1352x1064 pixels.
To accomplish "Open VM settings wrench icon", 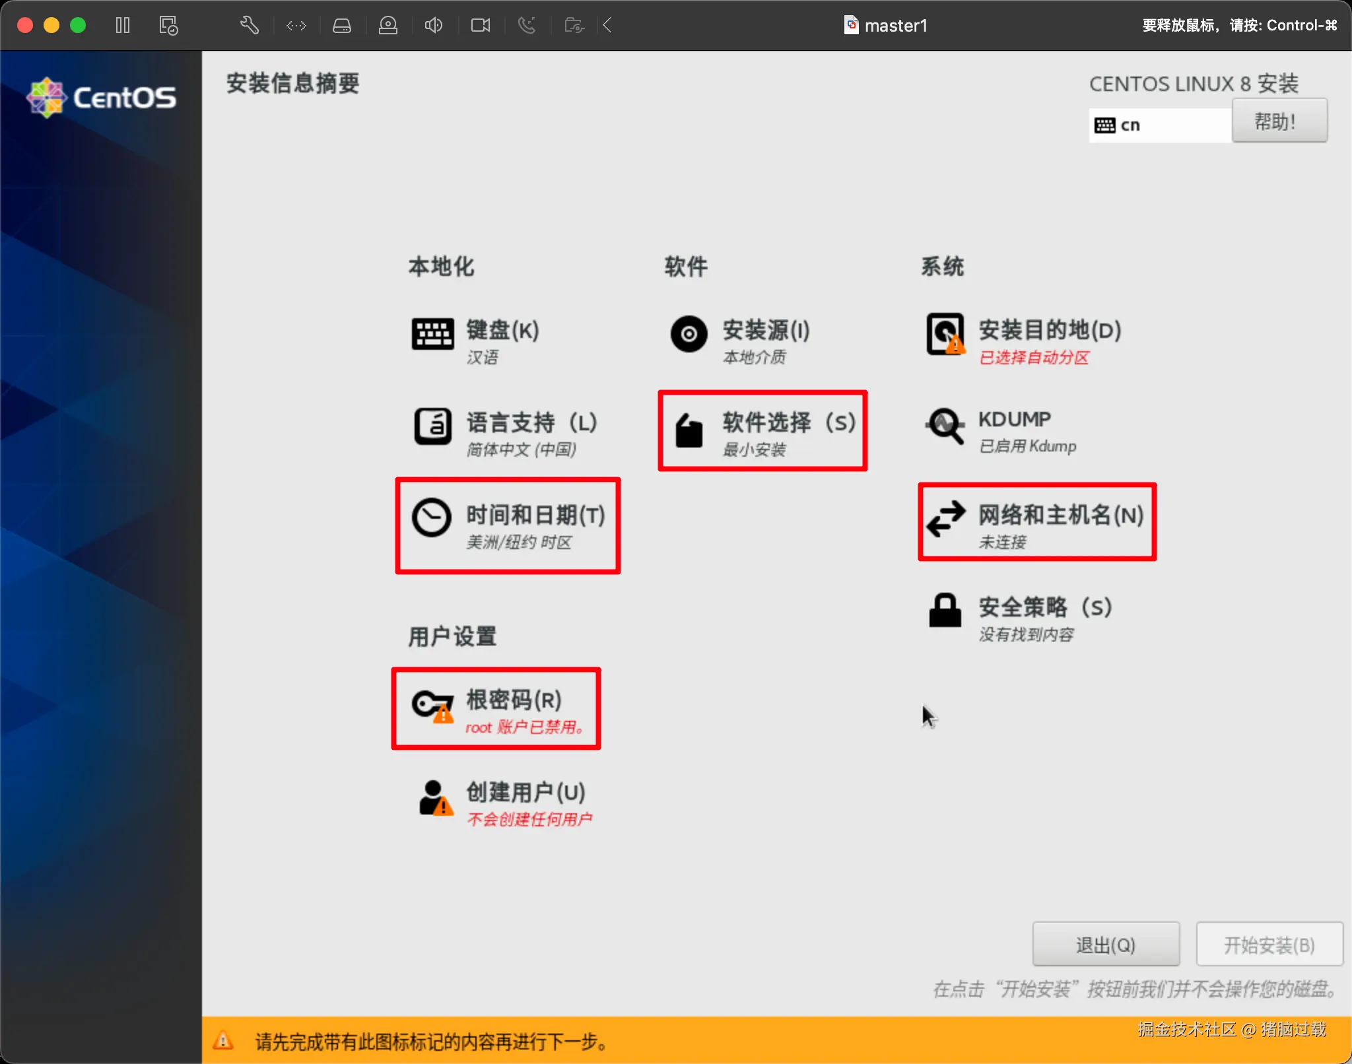I will (249, 26).
